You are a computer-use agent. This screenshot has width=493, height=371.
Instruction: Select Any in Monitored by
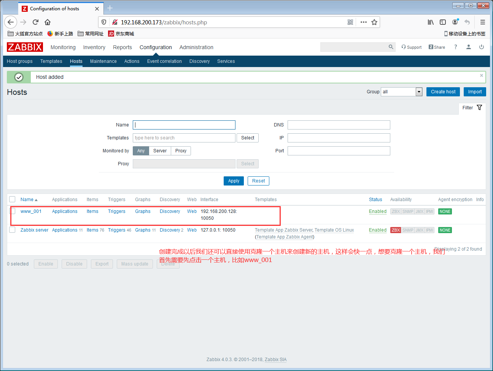pyautogui.click(x=141, y=151)
